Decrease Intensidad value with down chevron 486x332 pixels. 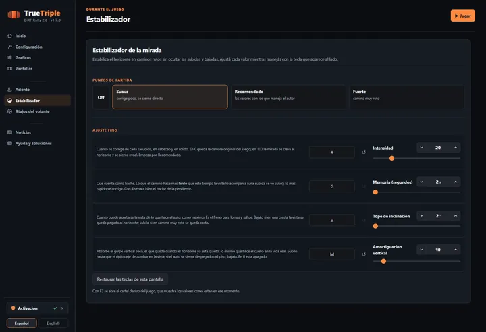[421, 148]
